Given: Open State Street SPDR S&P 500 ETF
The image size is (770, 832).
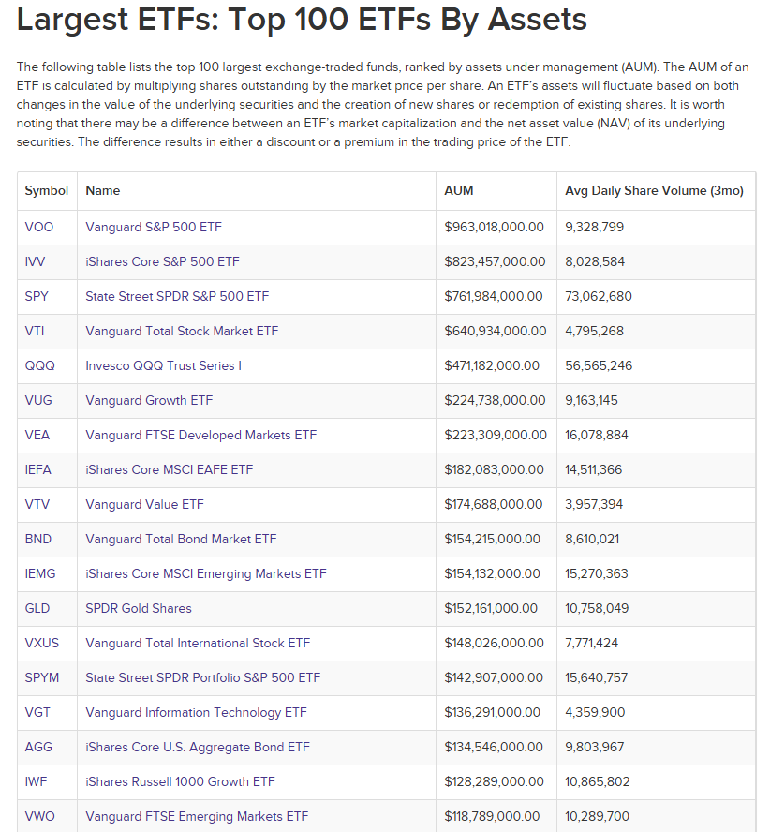Looking at the screenshot, I should [177, 296].
